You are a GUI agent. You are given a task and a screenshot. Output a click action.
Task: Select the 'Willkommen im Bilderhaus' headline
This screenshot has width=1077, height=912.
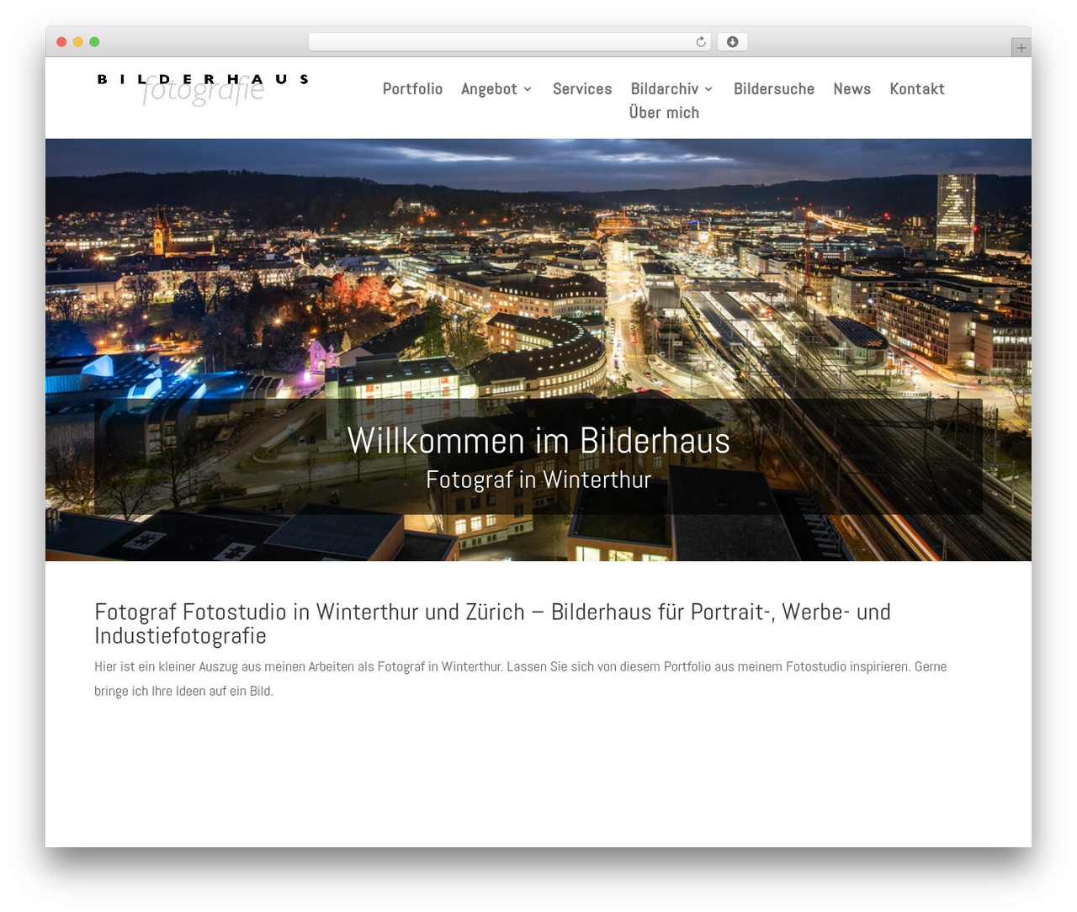[538, 441]
